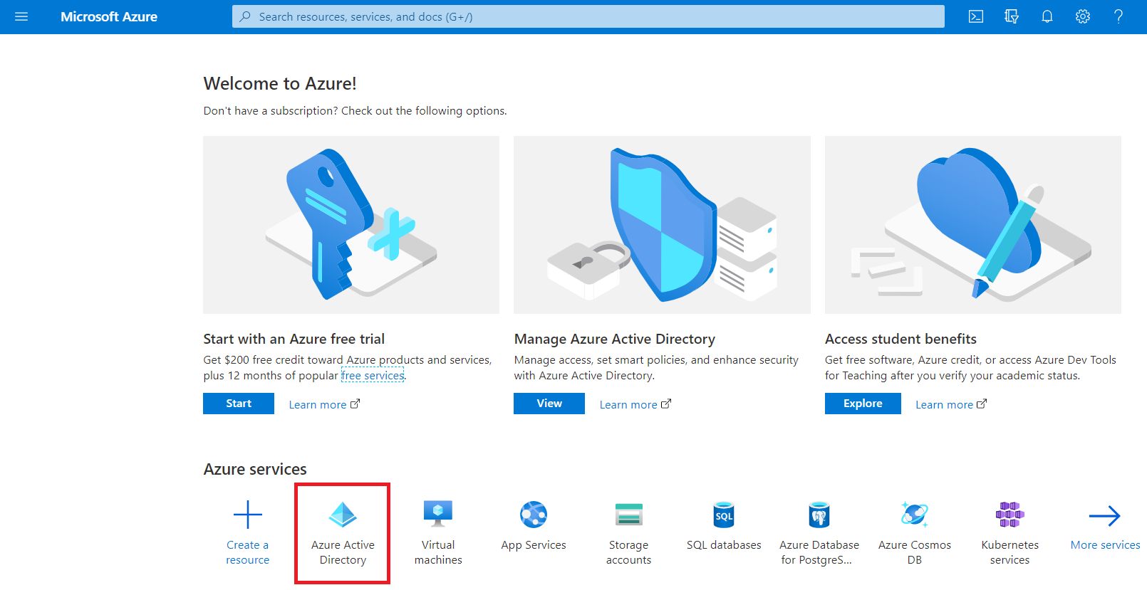Open the Directory and subscription filter icon
The width and height of the screenshot is (1147, 590).
point(1012,16)
